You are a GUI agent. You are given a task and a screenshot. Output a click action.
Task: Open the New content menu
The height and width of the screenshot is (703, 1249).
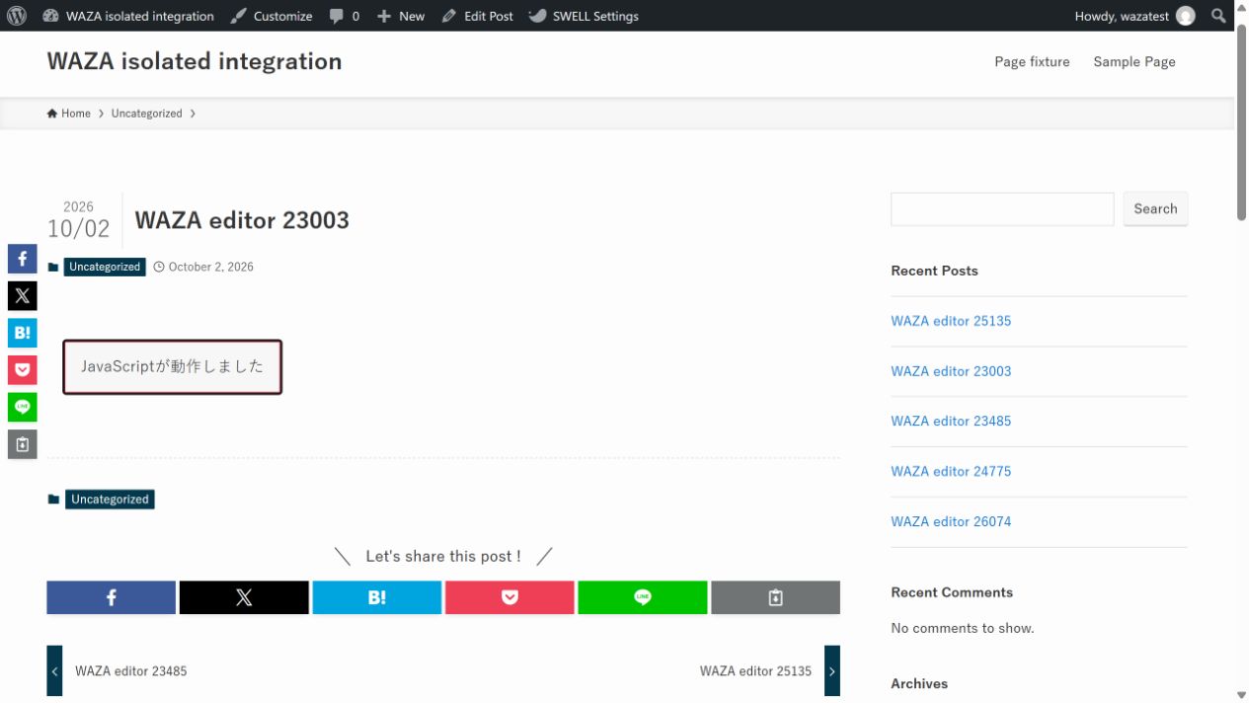401,16
